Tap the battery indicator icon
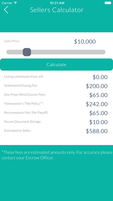Screen dimensions: 113x201 [108, 3]
